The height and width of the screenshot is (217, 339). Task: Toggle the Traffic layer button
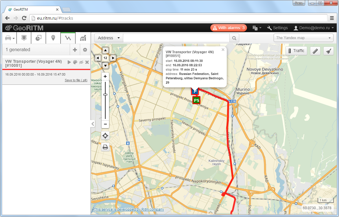click(x=296, y=51)
